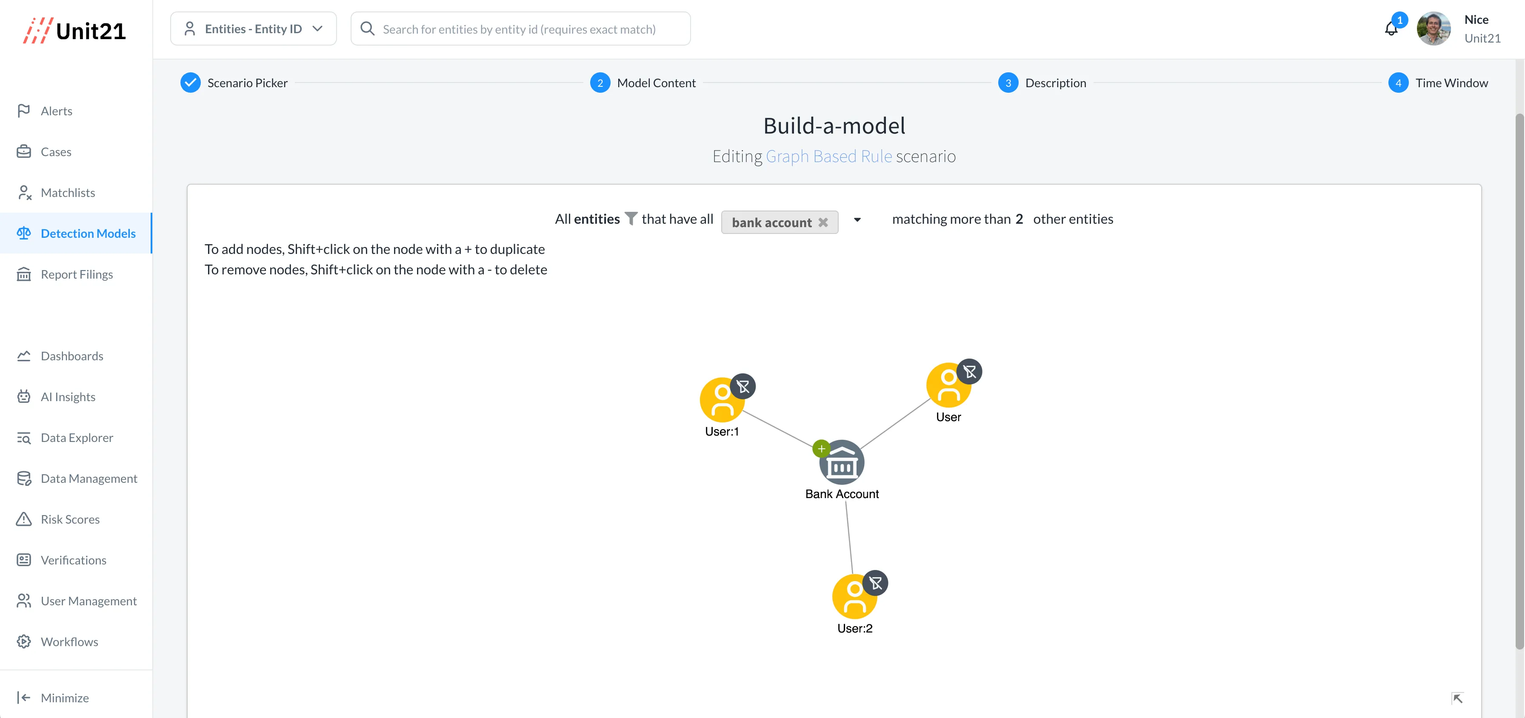Click the filter funnel next to entities
This screenshot has height=718, width=1525.
(x=631, y=218)
